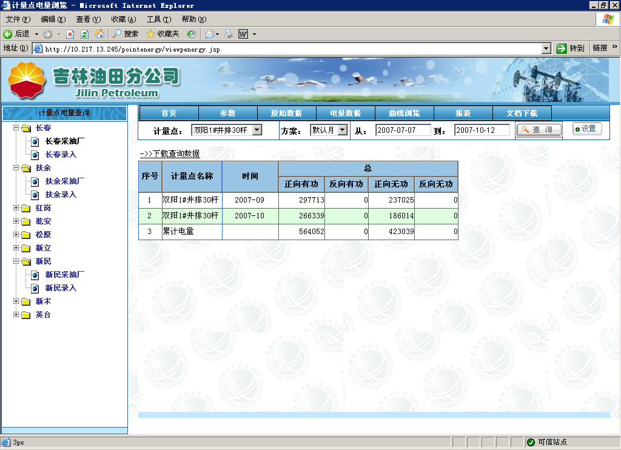The height and width of the screenshot is (450, 621).
Task: Click the Back (后退) arrow button
Action: pos(16,34)
